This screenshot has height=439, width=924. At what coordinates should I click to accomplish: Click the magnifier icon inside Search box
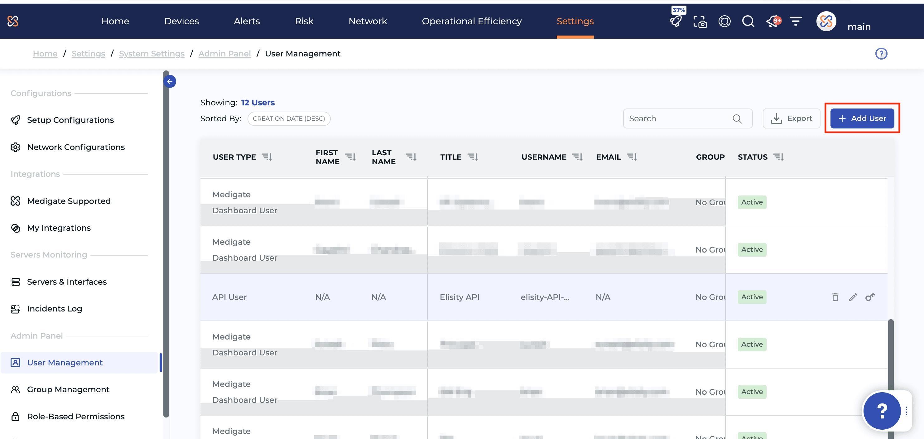coord(737,119)
